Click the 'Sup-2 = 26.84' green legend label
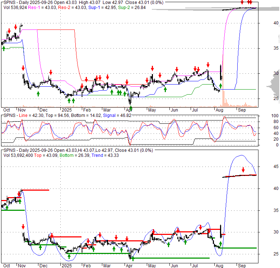The image size is (280, 268). 132,8
